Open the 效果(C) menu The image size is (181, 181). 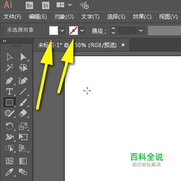click(x=142, y=17)
